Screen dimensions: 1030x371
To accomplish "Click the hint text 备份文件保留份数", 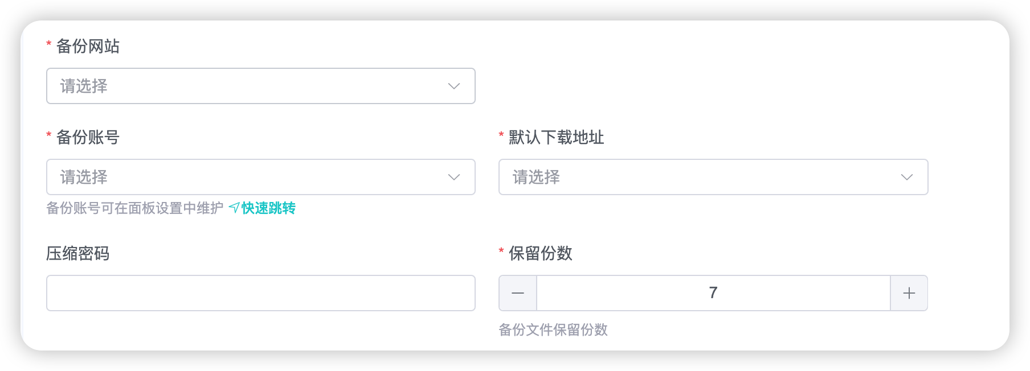I will click(553, 329).
